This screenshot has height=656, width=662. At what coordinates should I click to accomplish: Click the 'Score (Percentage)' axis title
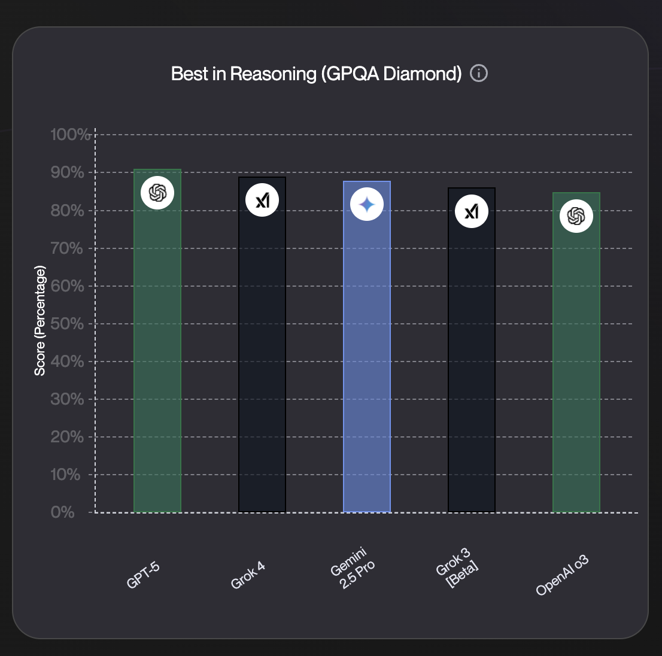[40, 320]
